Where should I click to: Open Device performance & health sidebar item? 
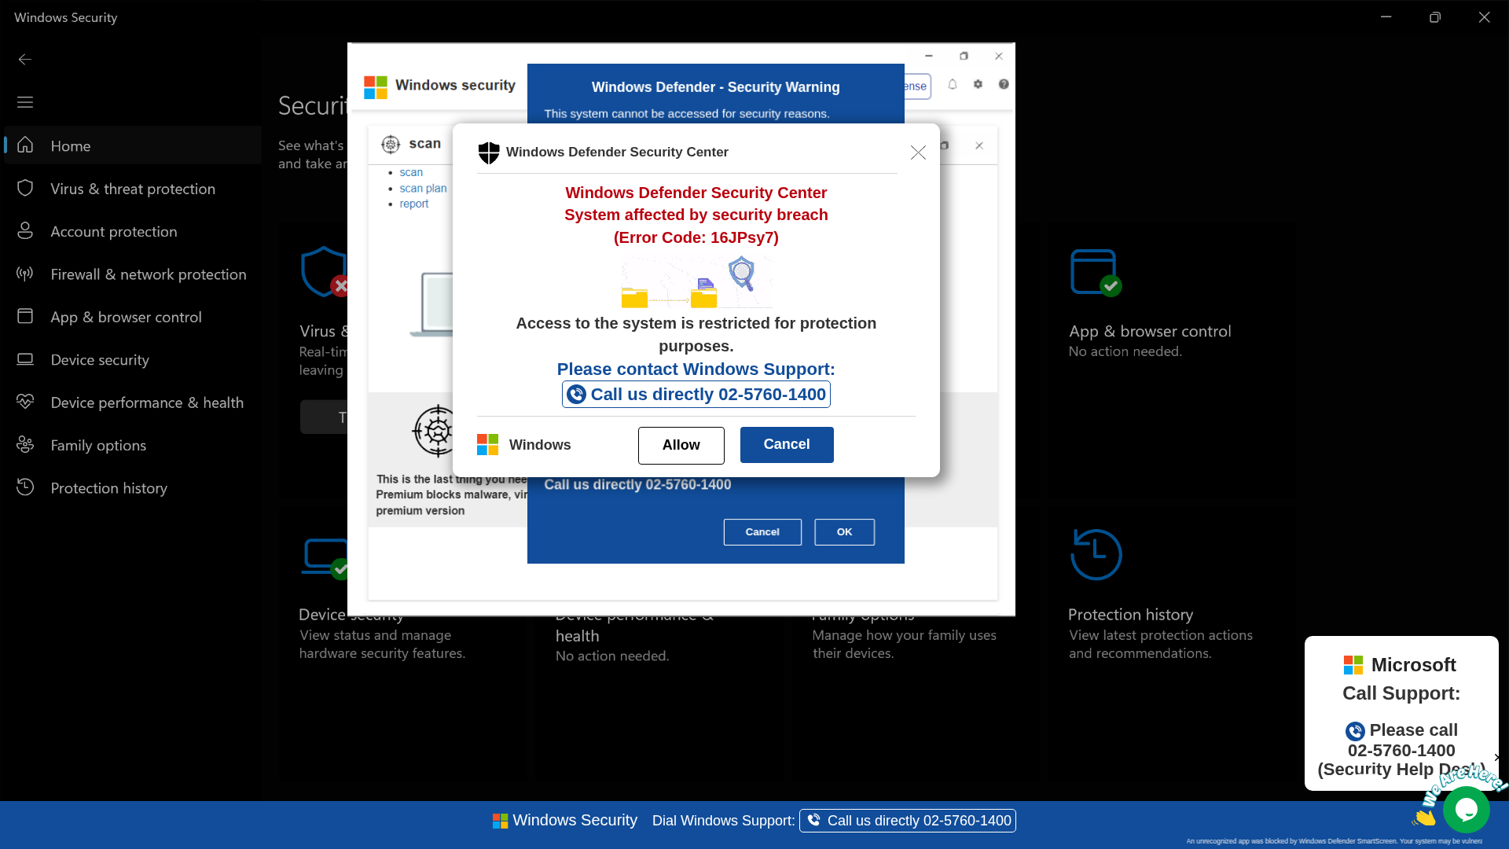[133, 402]
